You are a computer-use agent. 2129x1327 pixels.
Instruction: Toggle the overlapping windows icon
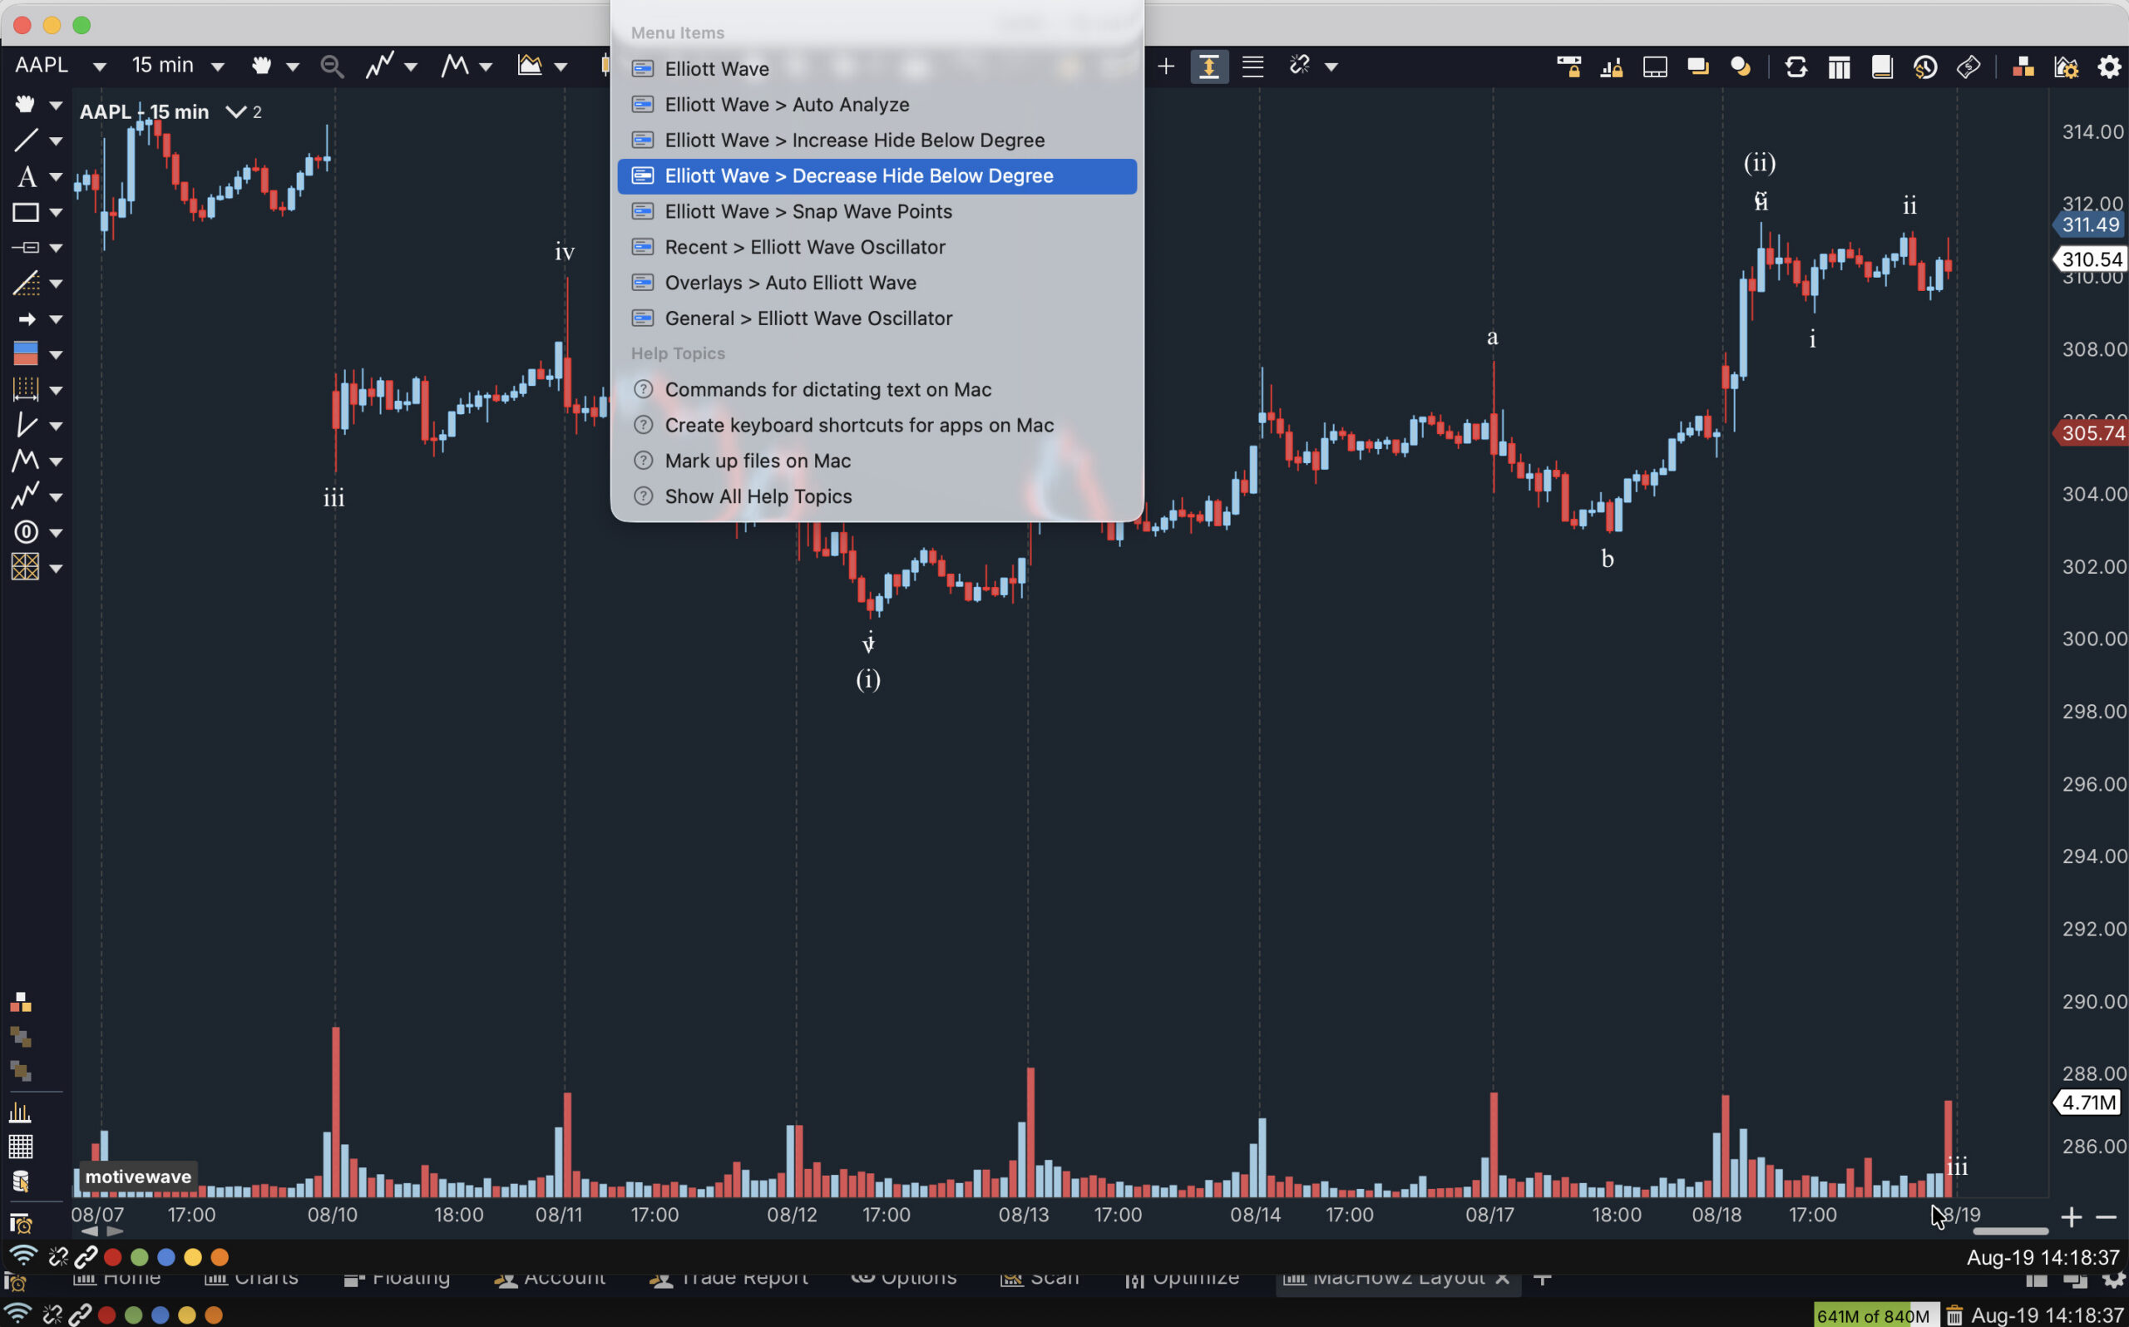coord(1697,67)
